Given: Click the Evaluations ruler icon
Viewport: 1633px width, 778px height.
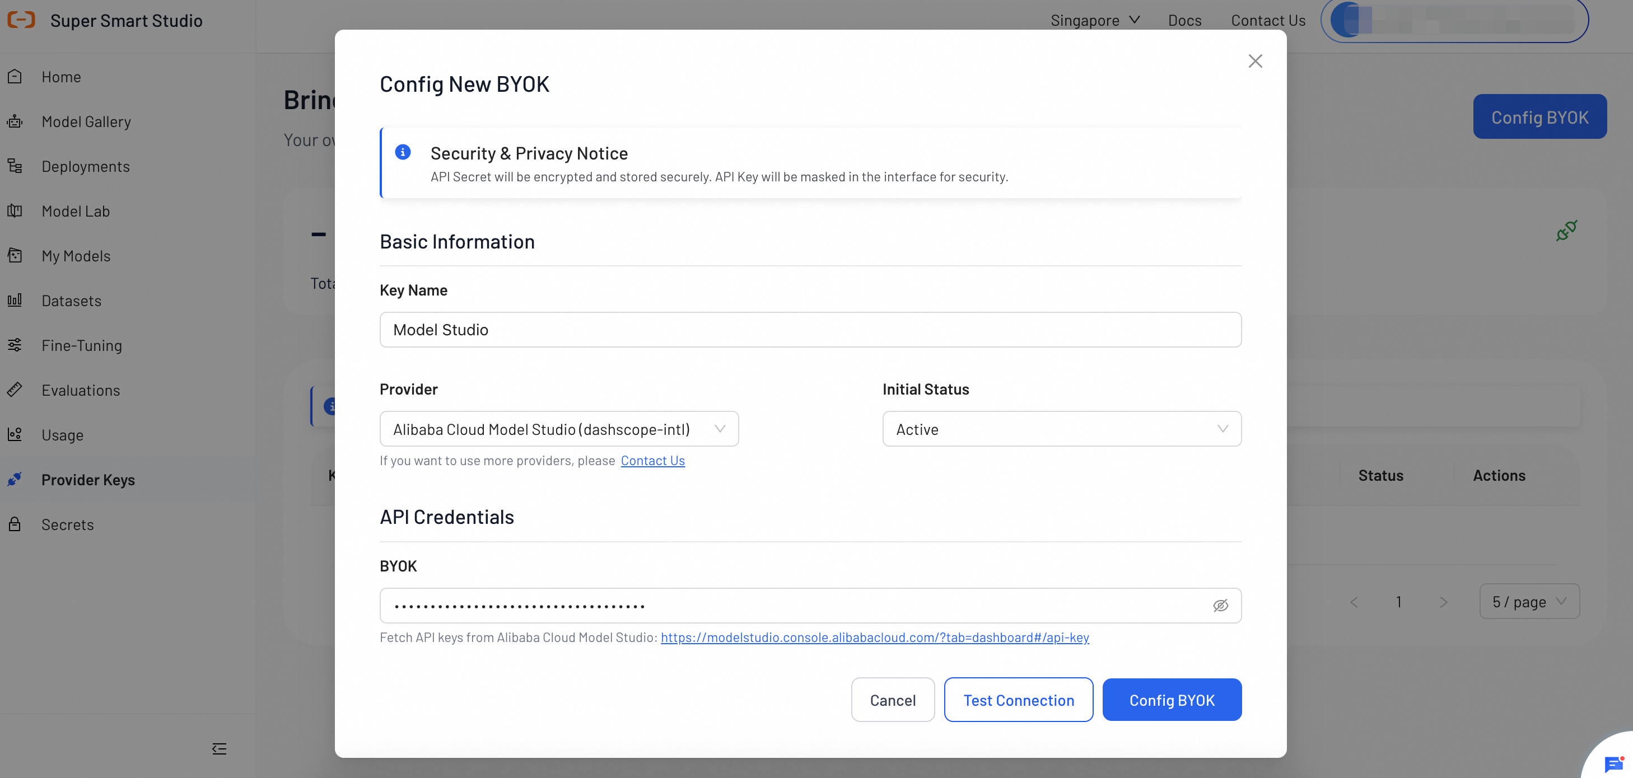Looking at the screenshot, I should 15,390.
